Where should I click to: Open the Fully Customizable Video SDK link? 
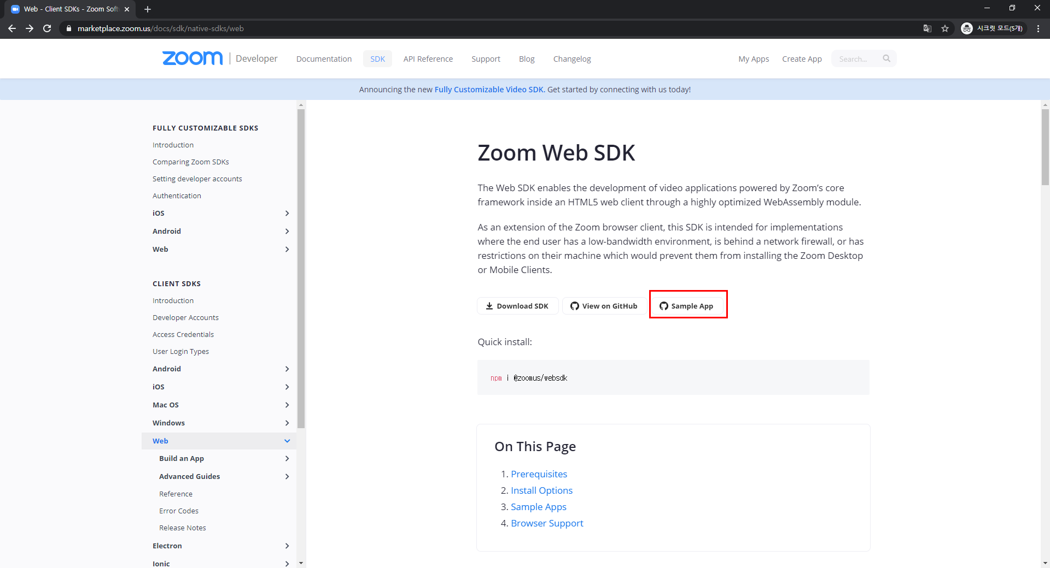point(489,90)
